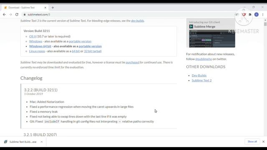The image size is (267, 150).
Task: Download the Windows 64 bit version
Action: click(40, 46)
